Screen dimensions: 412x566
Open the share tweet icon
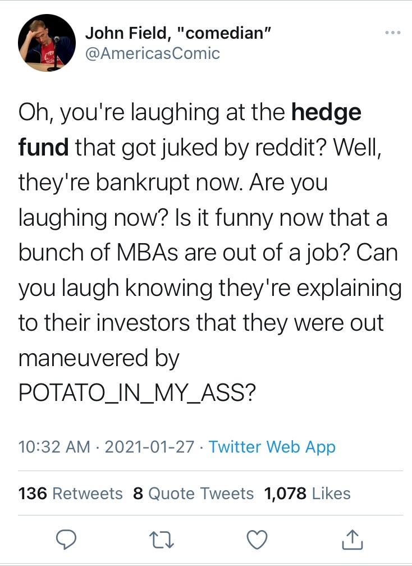point(352,540)
